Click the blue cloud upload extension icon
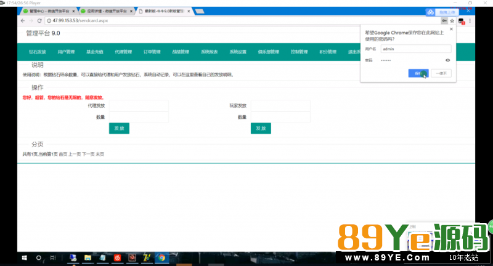This screenshot has height=266, width=493. click(430, 12)
